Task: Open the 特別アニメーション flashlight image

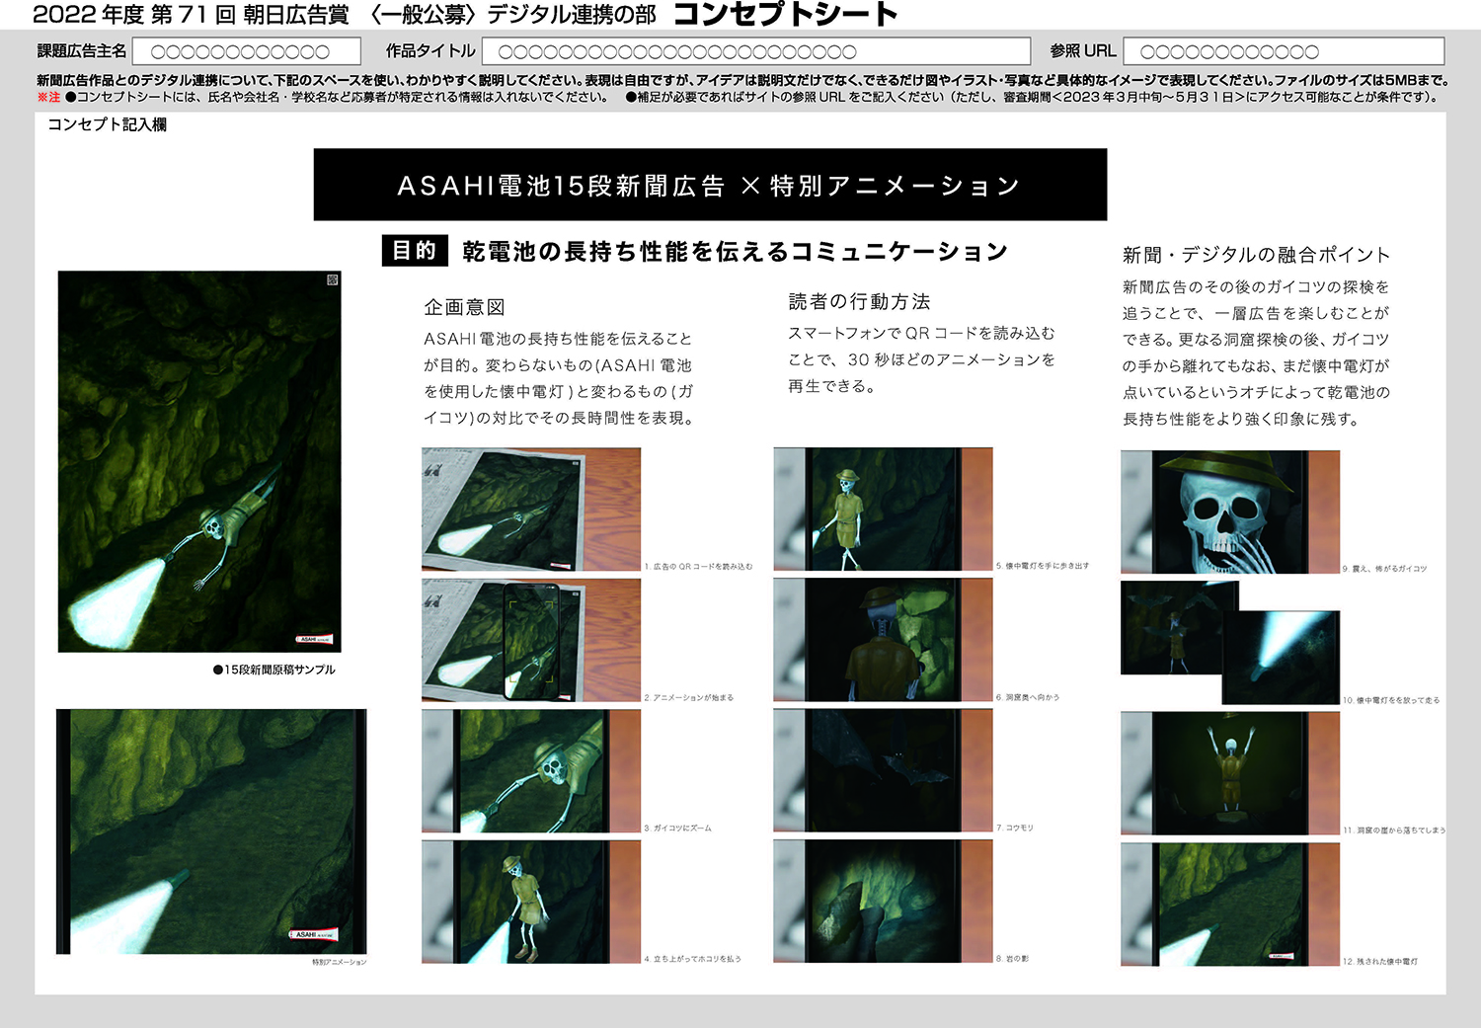Action: tap(211, 831)
